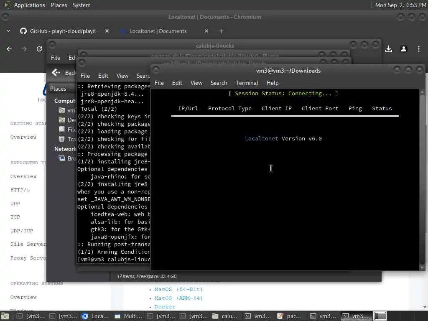
Task: Open the MacOS (ARM-64) link
Action: click(x=178, y=298)
